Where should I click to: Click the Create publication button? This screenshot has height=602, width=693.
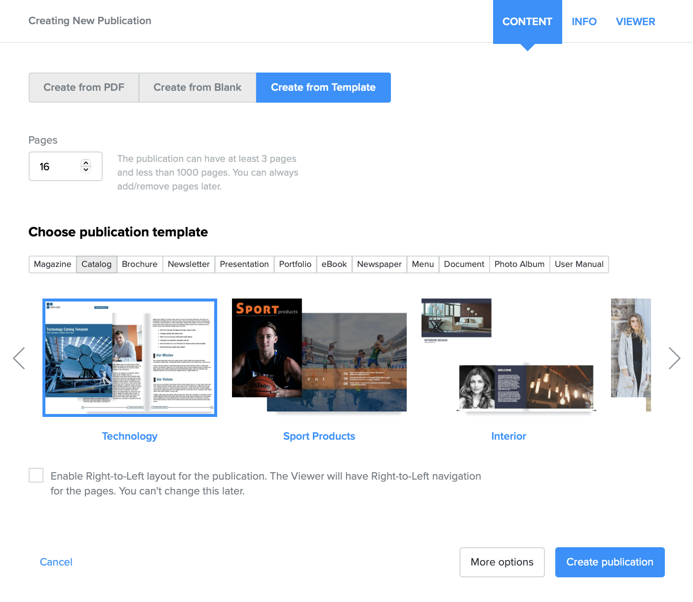tap(610, 562)
